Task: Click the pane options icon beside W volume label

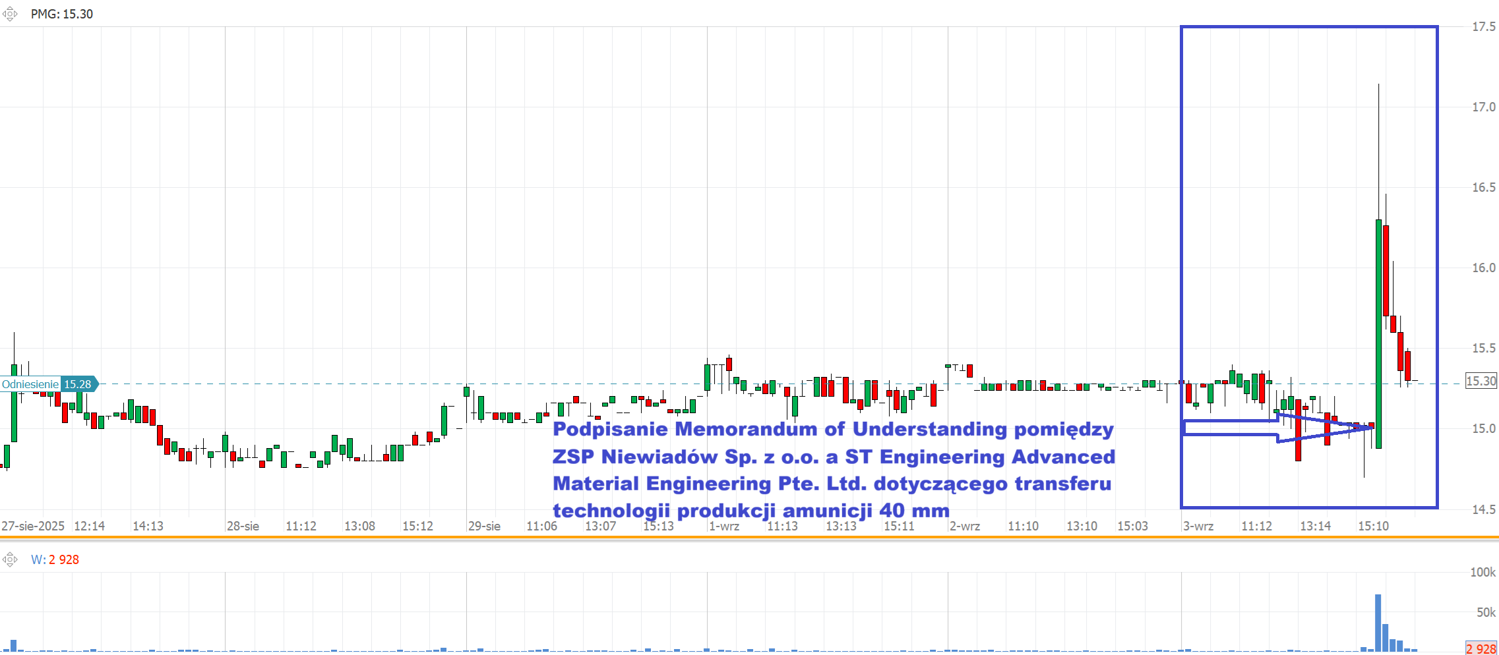Action: (10, 559)
